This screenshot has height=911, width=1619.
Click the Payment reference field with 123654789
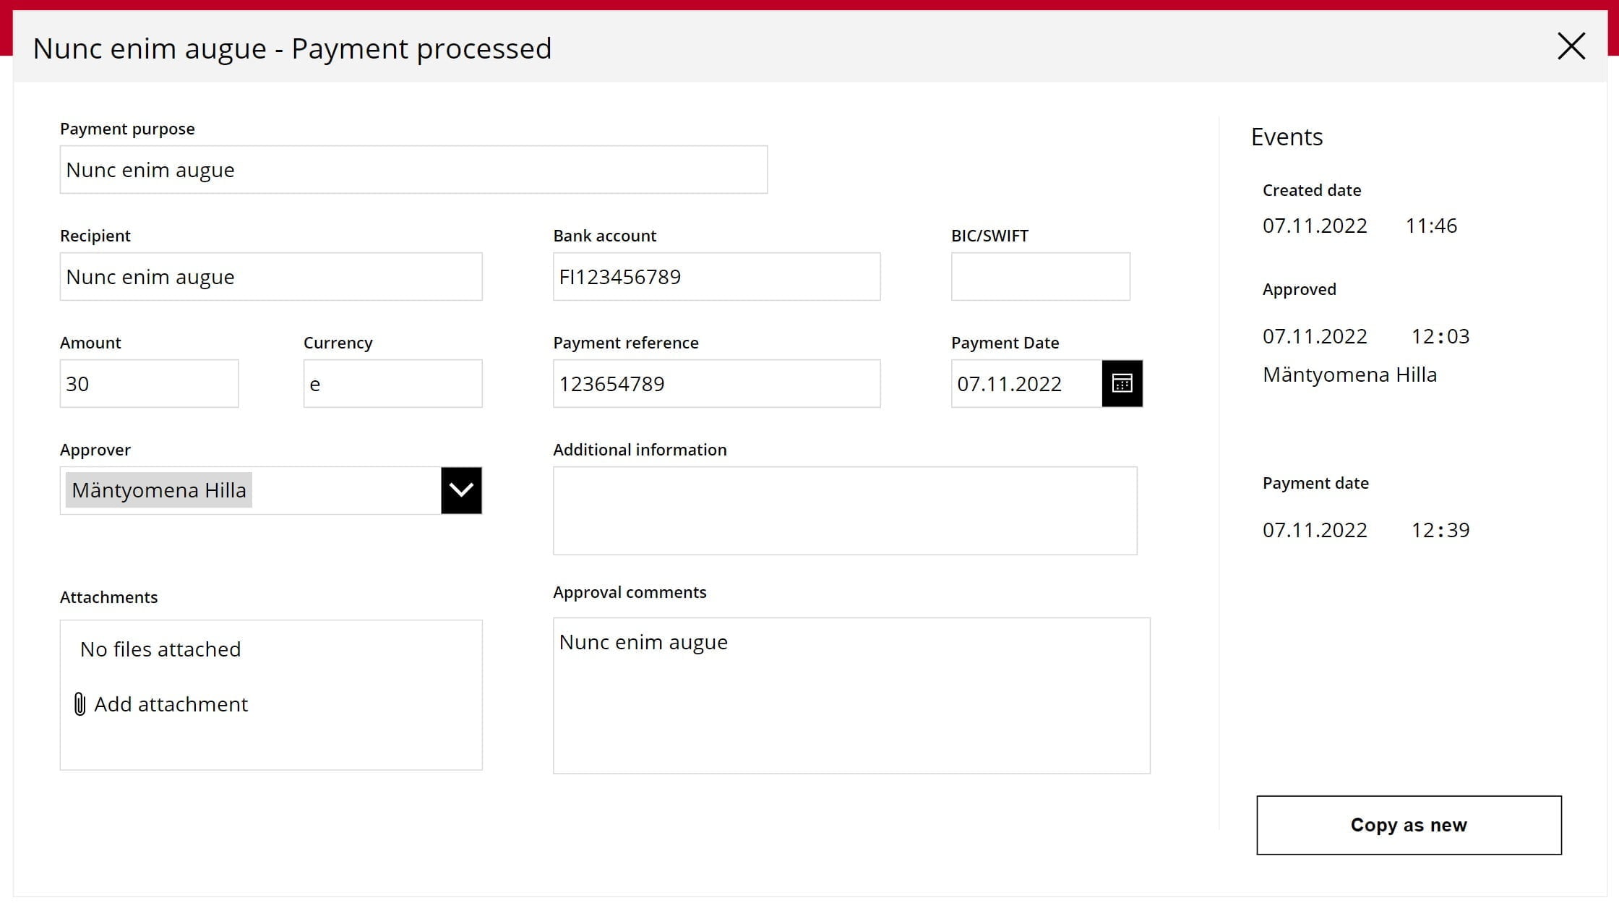pos(716,383)
